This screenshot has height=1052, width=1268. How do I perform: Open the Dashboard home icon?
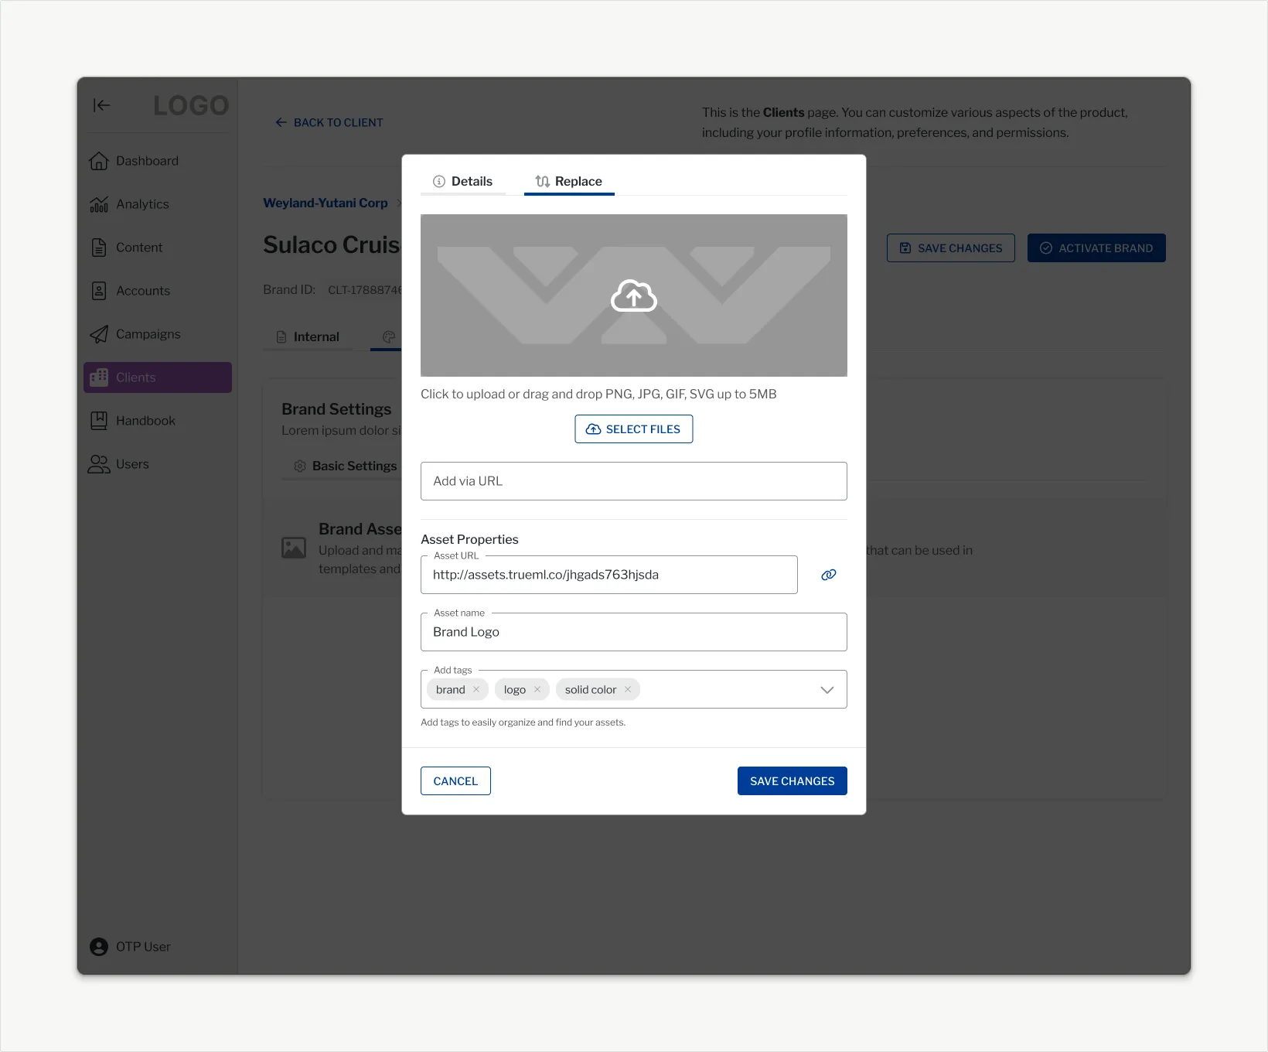point(99,161)
